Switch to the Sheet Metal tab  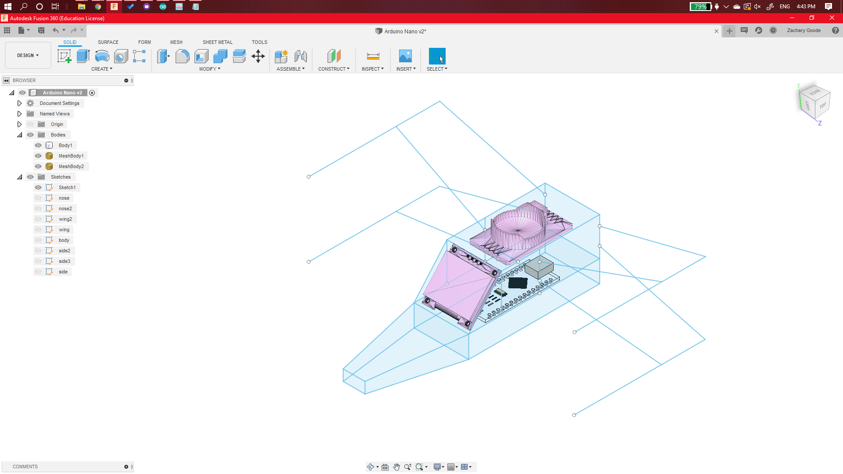(x=218, y=42)
